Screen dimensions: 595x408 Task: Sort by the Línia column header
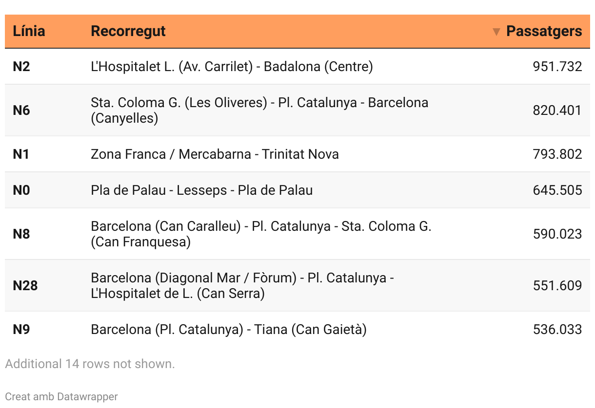click(29, 31)
